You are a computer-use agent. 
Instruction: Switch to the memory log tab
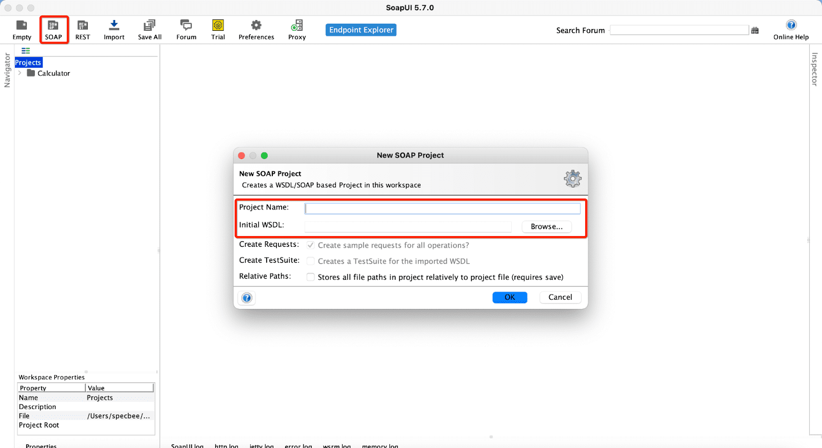tap(380, 445)
